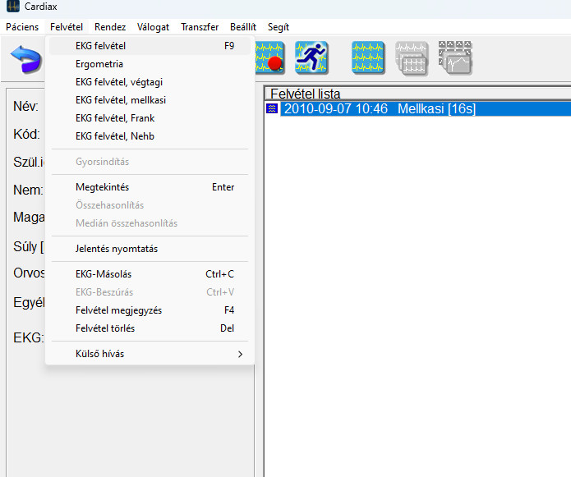571x477 pixels.
Task: Click the Cardiax app icon in title bar
Action: 13,7
